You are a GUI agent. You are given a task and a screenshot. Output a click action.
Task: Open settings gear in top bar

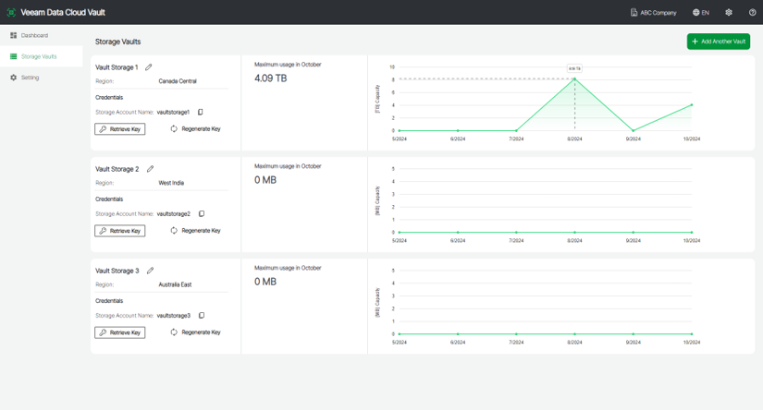click(729, 13)
